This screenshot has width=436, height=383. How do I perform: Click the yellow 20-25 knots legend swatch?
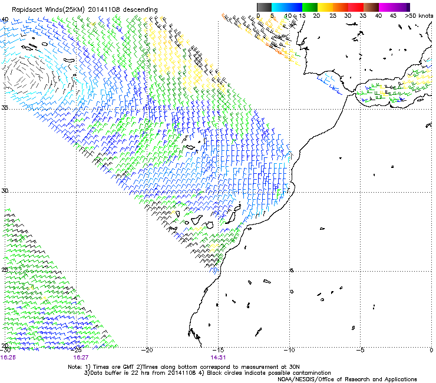[x=325, y=7]
